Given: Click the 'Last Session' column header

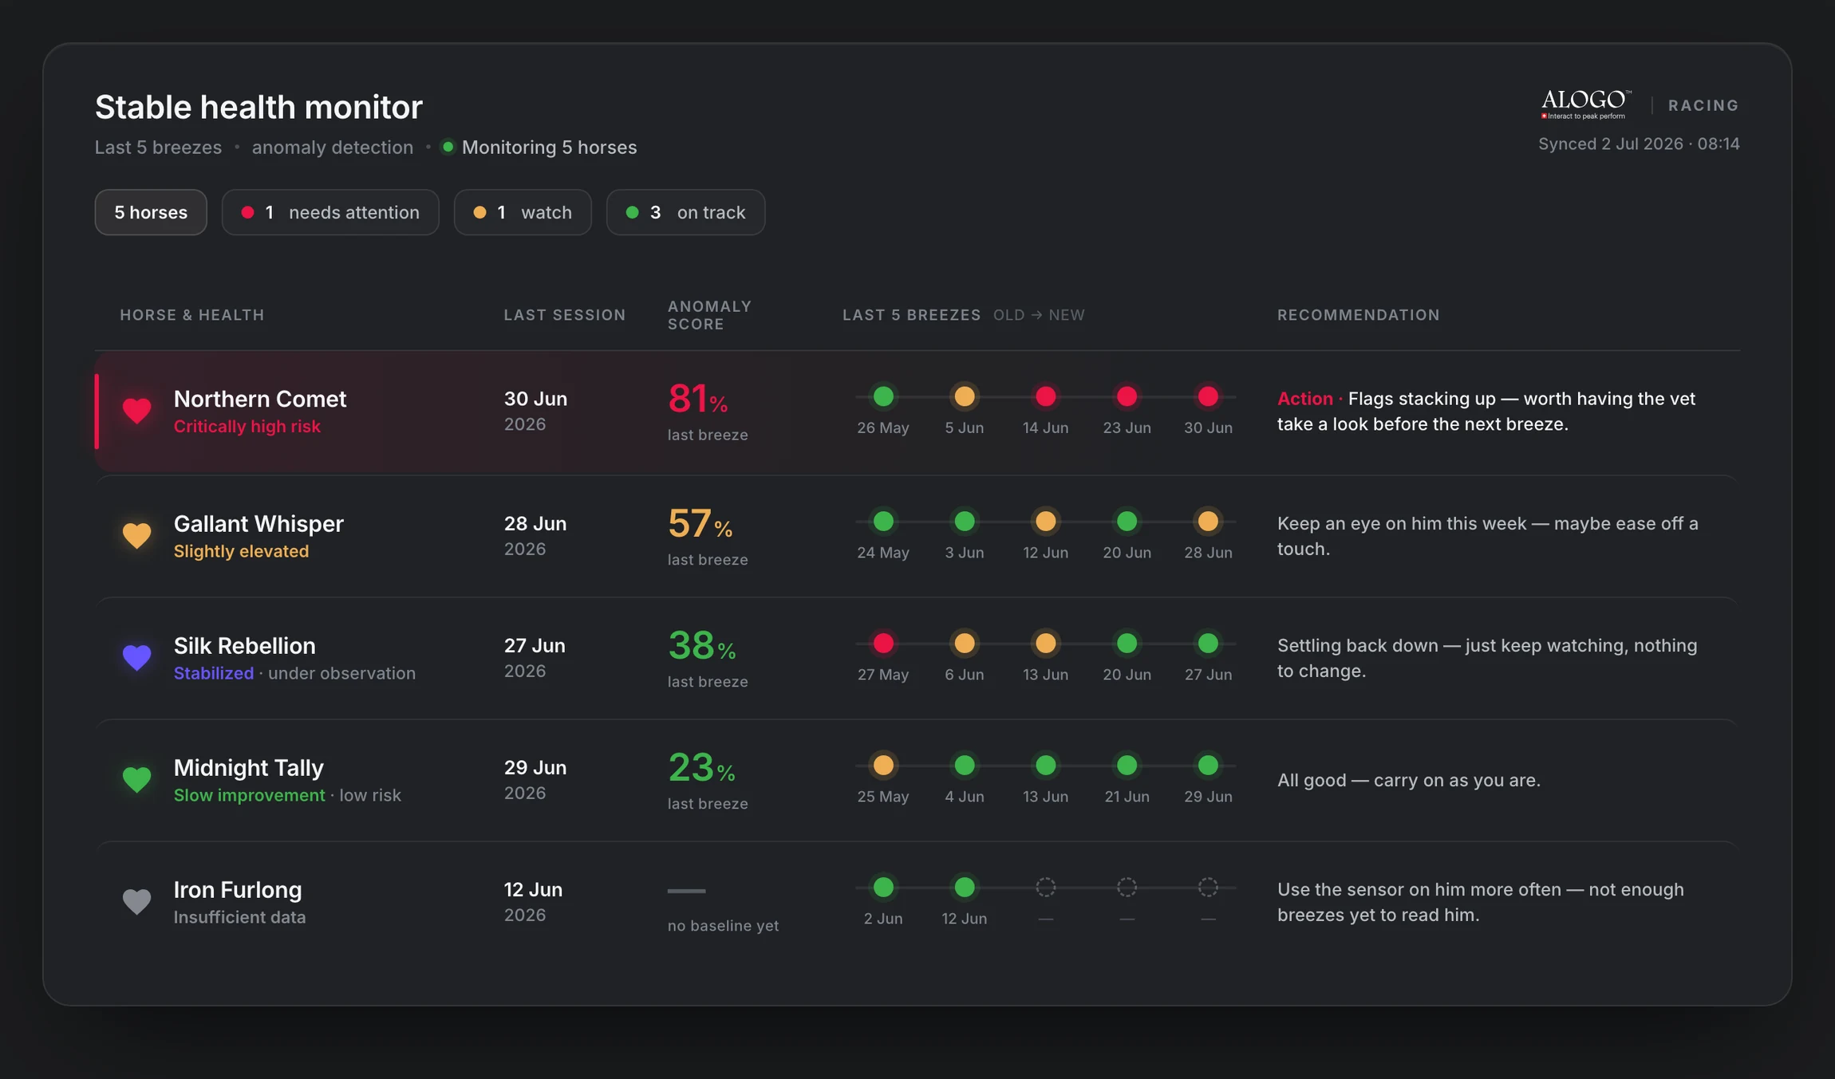Looking at the screenshot, I should [565, 315].
